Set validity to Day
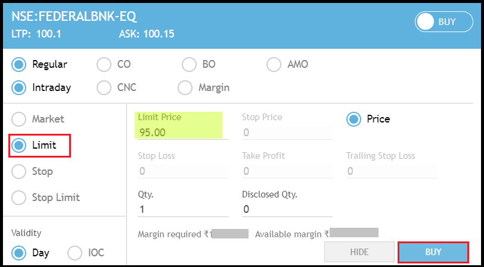This screenshot has height=267, width=484. (x=19, y=253)
